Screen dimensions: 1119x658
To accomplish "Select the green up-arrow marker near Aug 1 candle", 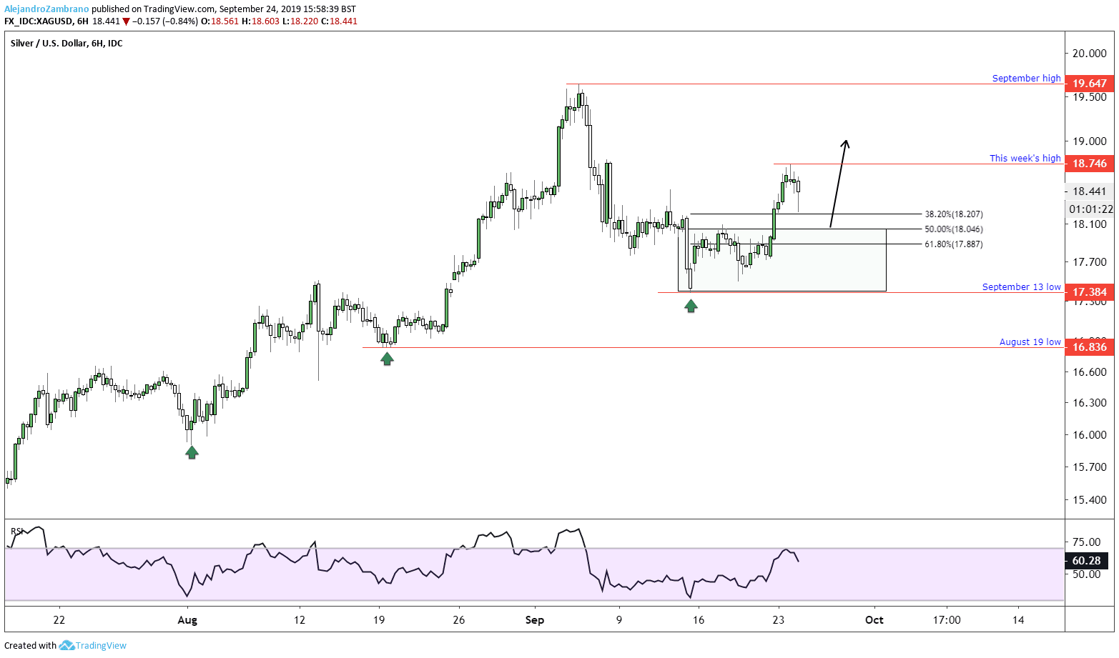I will point(192,452).
